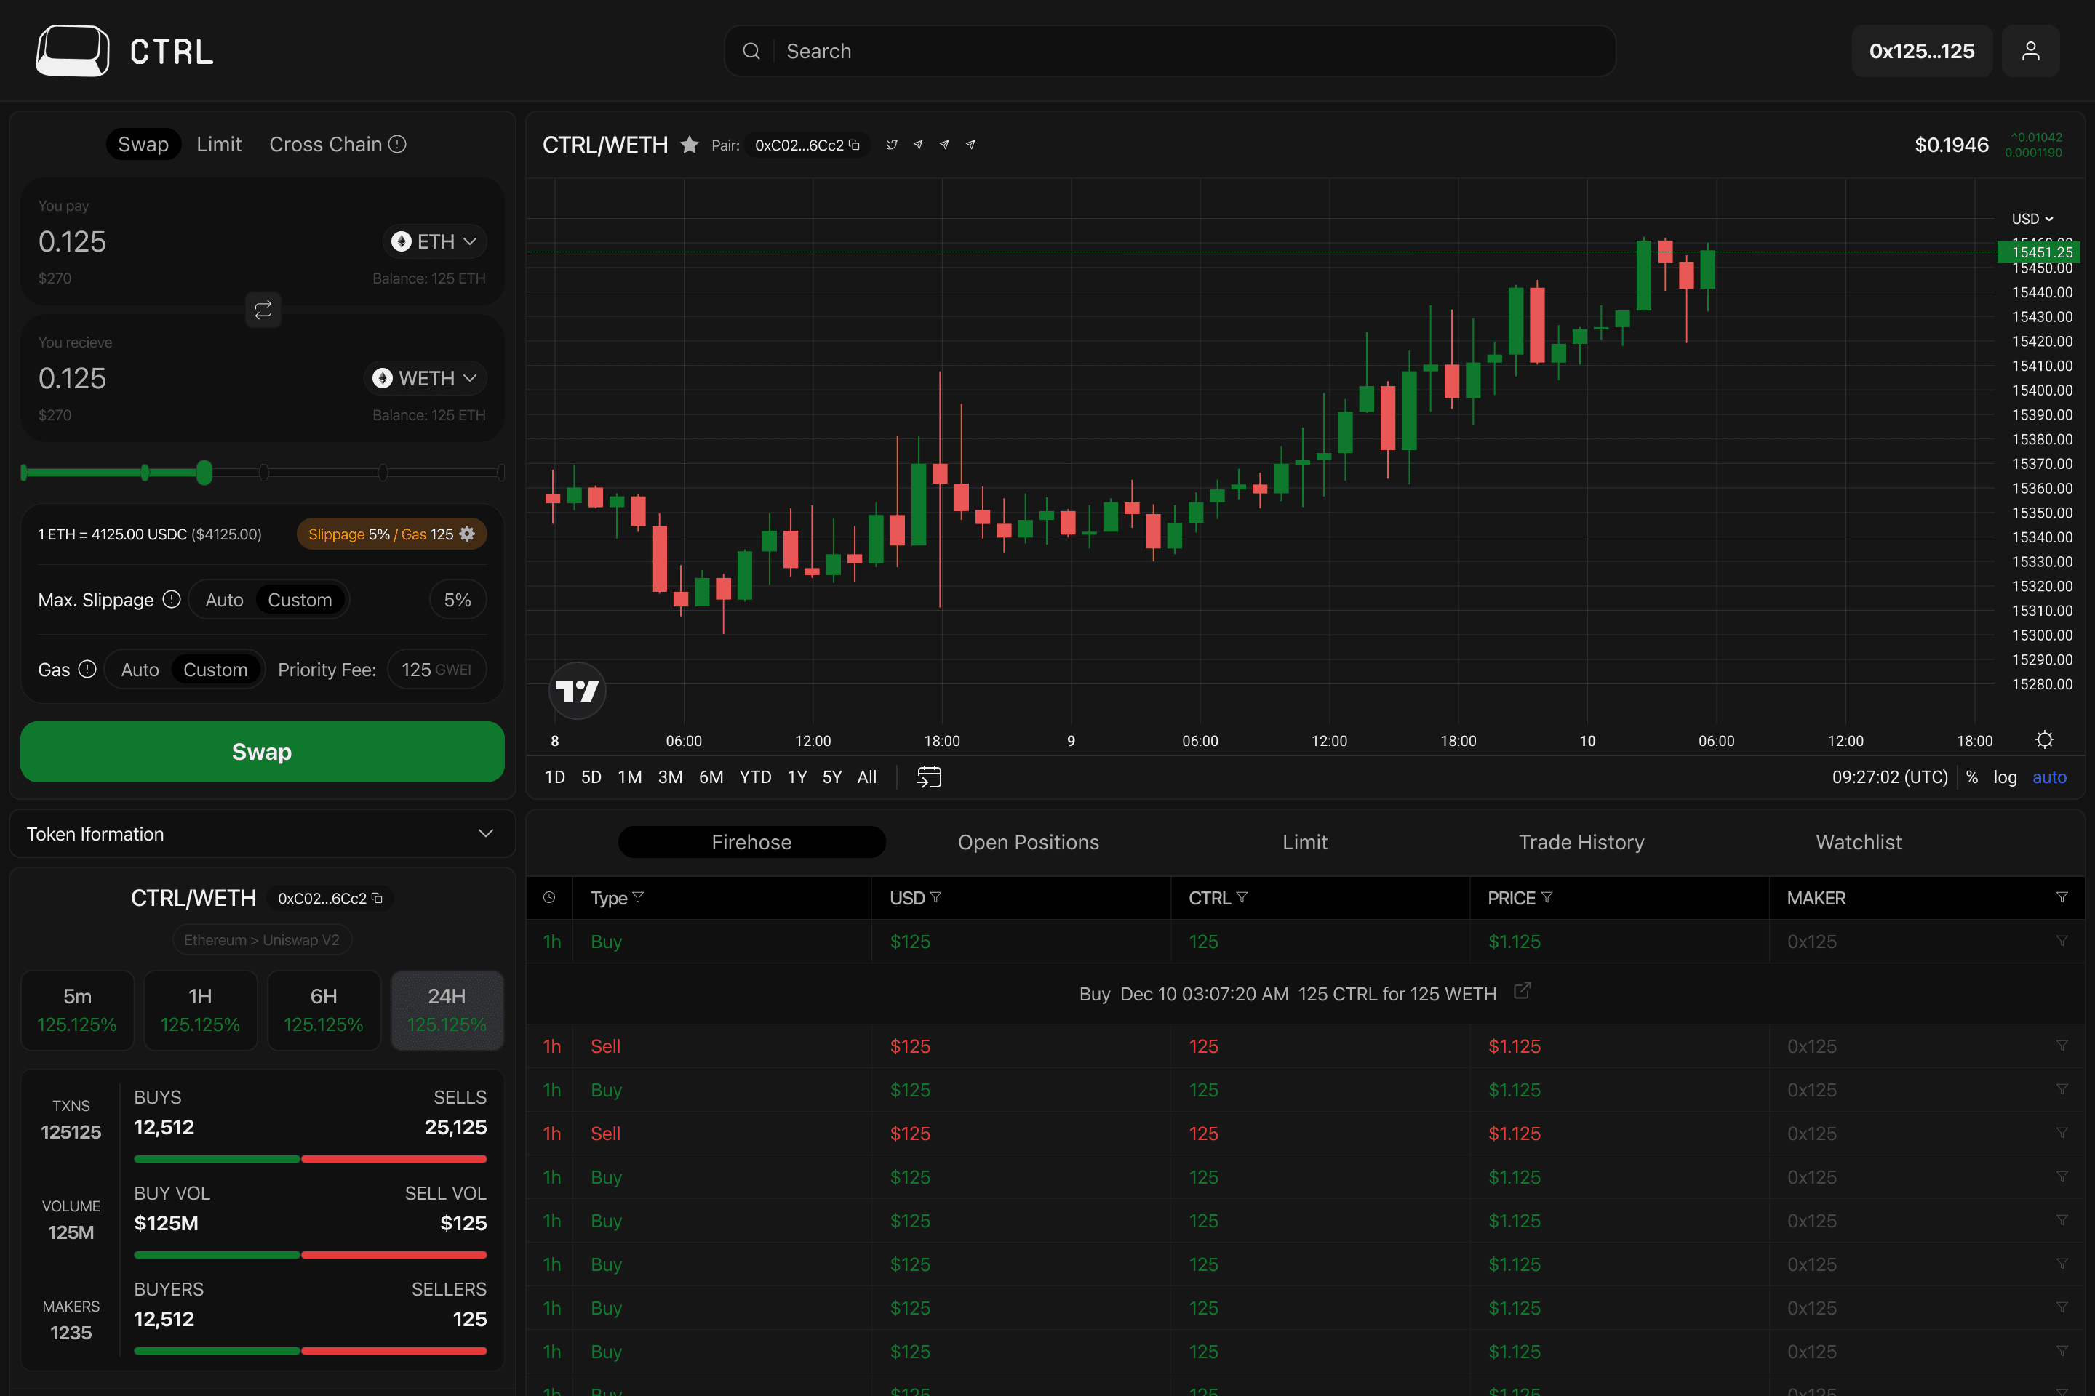2095x1396 pixels.
Task: Click the far-right end of the amount slider
Action: pyautogui.click(x=500, y=473)
